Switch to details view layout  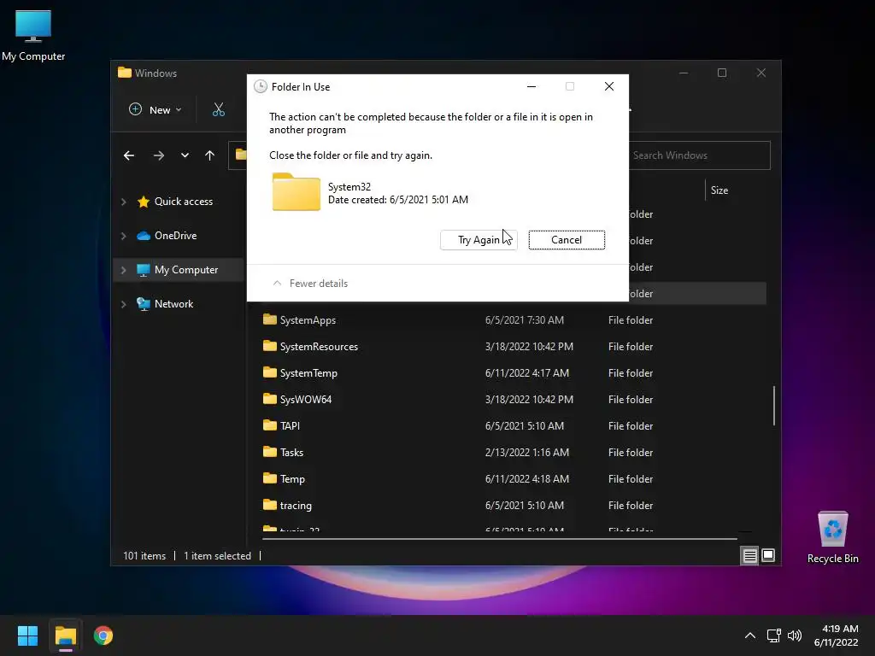[749, 555]
